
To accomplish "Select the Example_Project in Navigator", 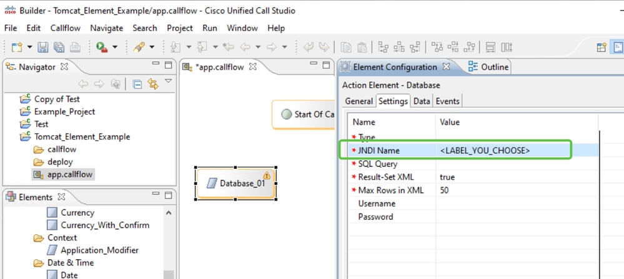I will (x=65, y=112).
